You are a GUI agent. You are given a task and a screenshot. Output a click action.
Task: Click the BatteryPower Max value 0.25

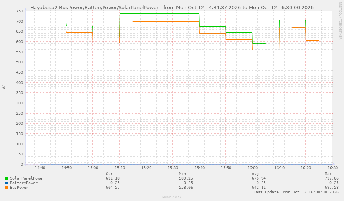[334, 183]
